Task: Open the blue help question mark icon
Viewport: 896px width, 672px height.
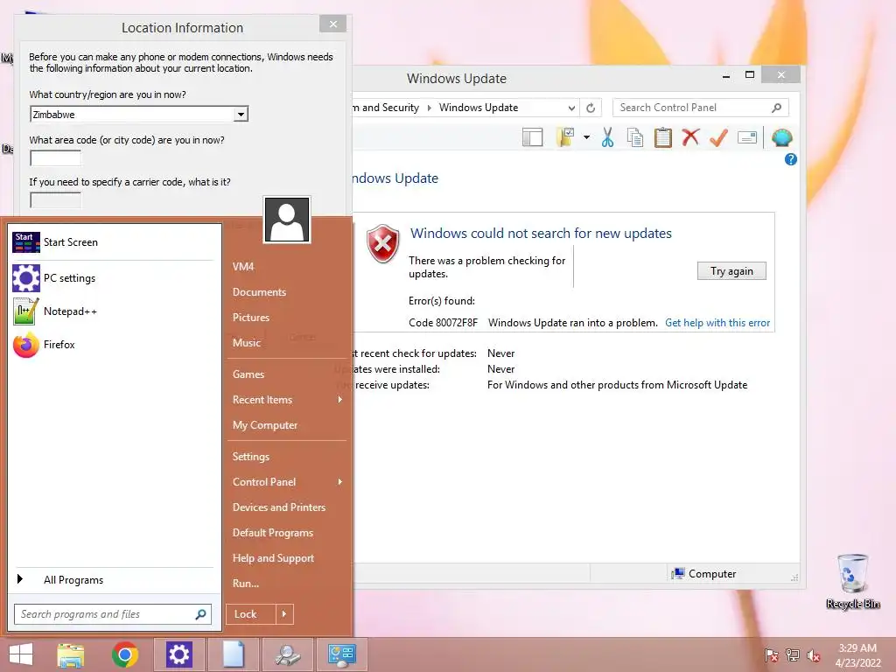Action: tap(790, 159)
